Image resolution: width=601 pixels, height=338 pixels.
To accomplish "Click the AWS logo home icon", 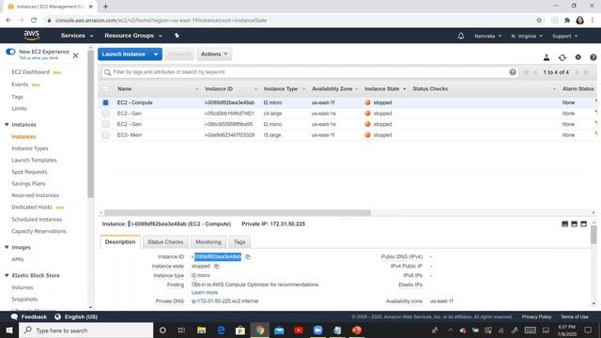I will 31,36.
